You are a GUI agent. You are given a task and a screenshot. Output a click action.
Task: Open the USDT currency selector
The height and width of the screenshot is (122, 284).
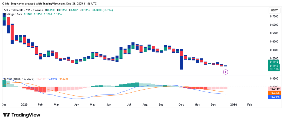click(x=274, y=11)
